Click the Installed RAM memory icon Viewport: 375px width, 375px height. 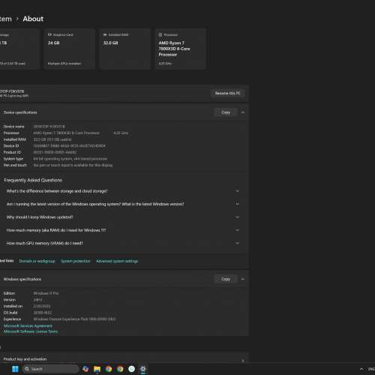point(105,34)
